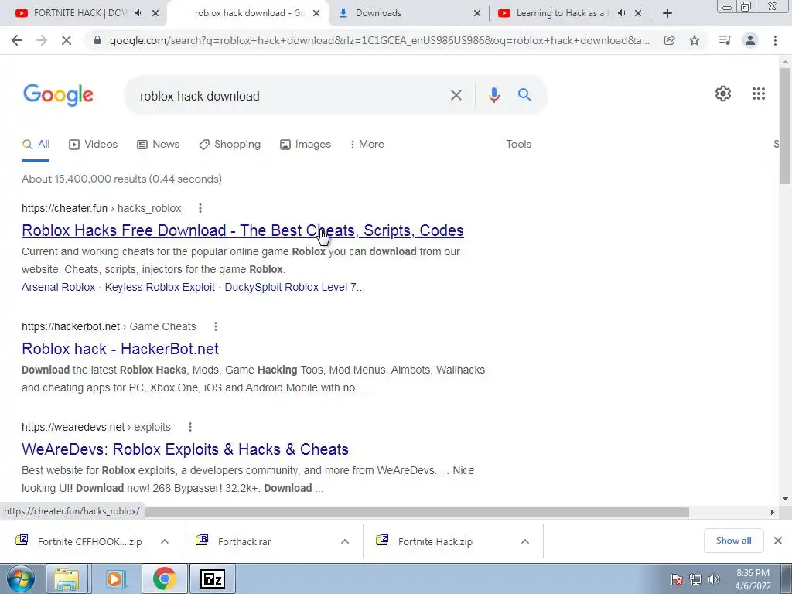
Task: Click the blue magnifier search button
Action: click(x=524, y=94)
